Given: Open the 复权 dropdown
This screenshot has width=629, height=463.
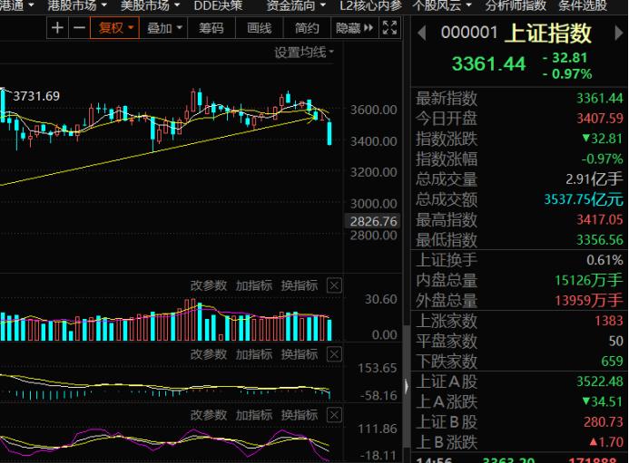Looking at the screenshot, I should pos(115,28).
